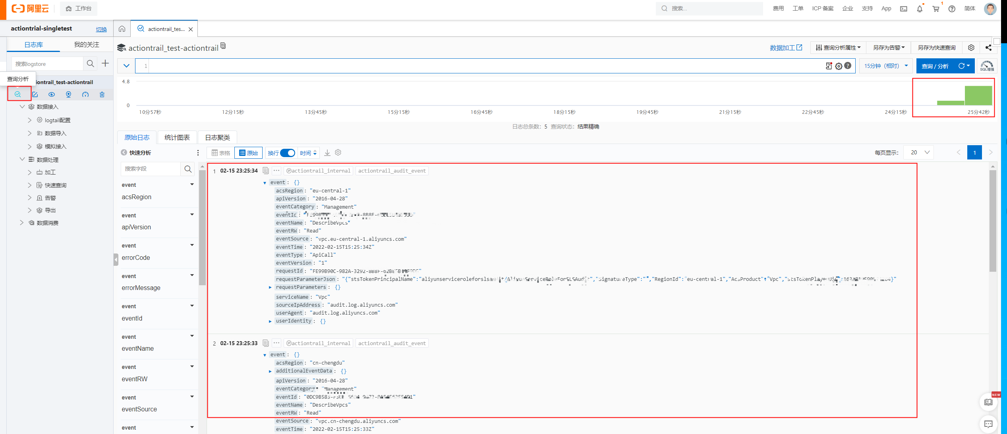
Task: Expand acsRegion field analysis dropdown
Action: pyautogui.click(x=192, y=184)
